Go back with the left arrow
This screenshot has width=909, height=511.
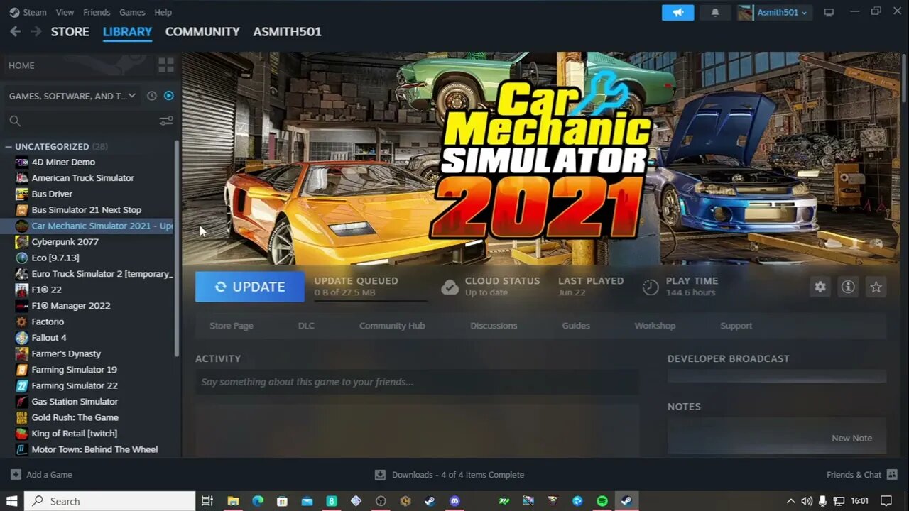click(15, 31)
